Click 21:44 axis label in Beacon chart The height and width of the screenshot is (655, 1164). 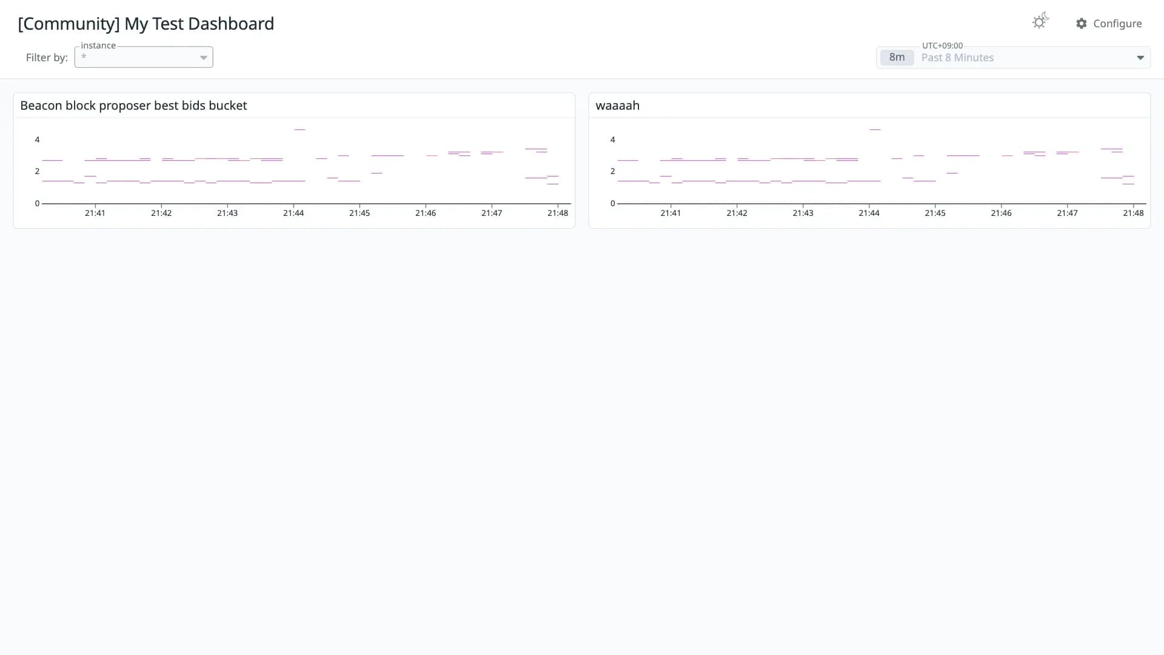coord(293,213)
